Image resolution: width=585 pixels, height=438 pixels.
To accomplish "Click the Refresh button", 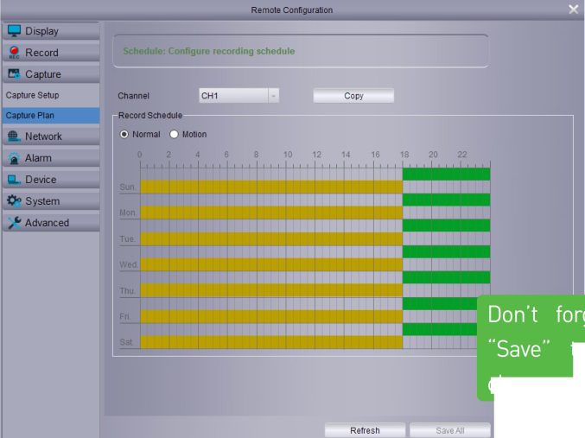I will [364, 430].
